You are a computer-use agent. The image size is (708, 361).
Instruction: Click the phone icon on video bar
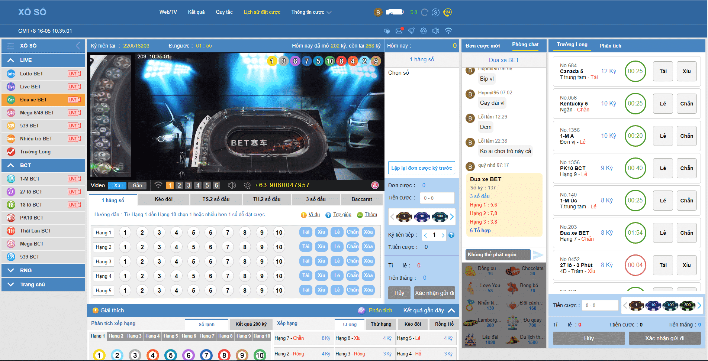point(247,185)
